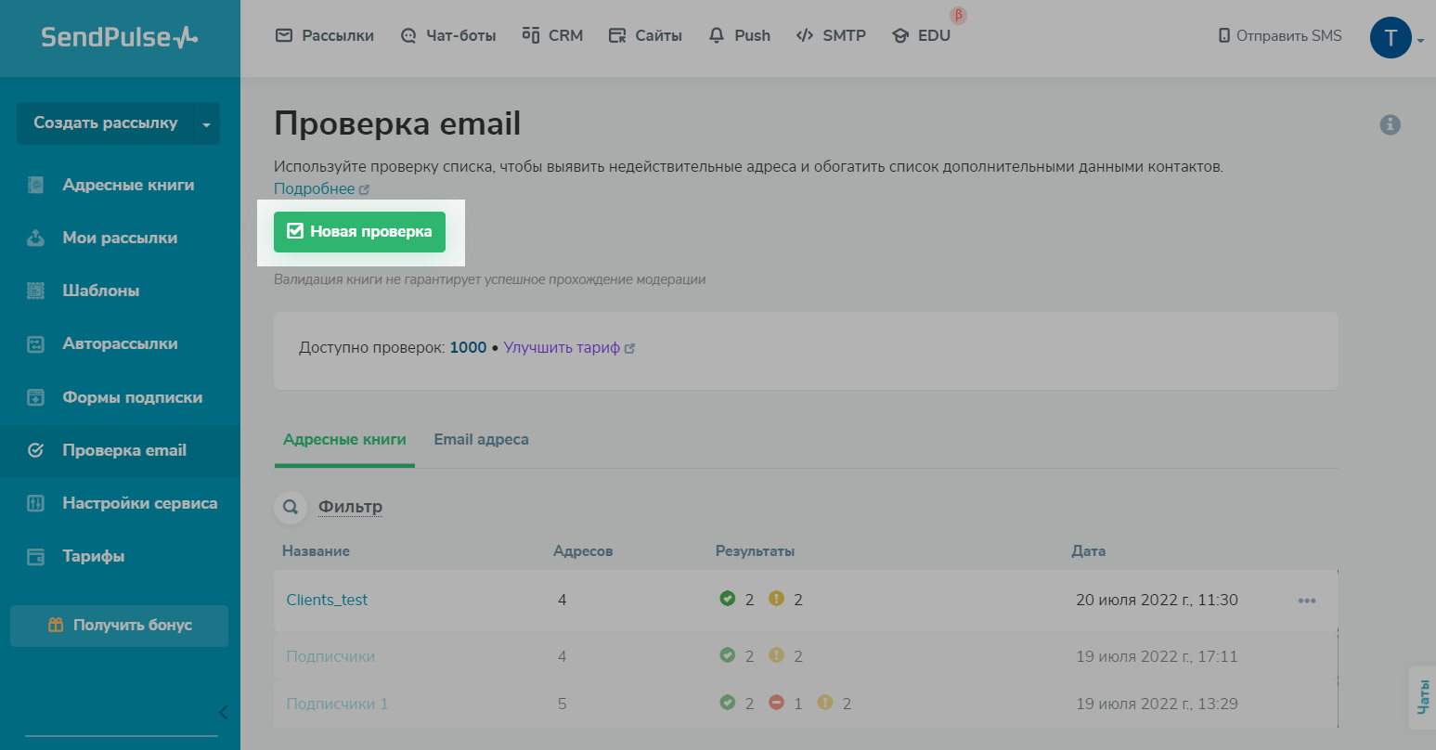Expand the Создать рассылку dropdown arrow
The height and width of the screenshot is (750, 1436).
(x=206, y=124)
